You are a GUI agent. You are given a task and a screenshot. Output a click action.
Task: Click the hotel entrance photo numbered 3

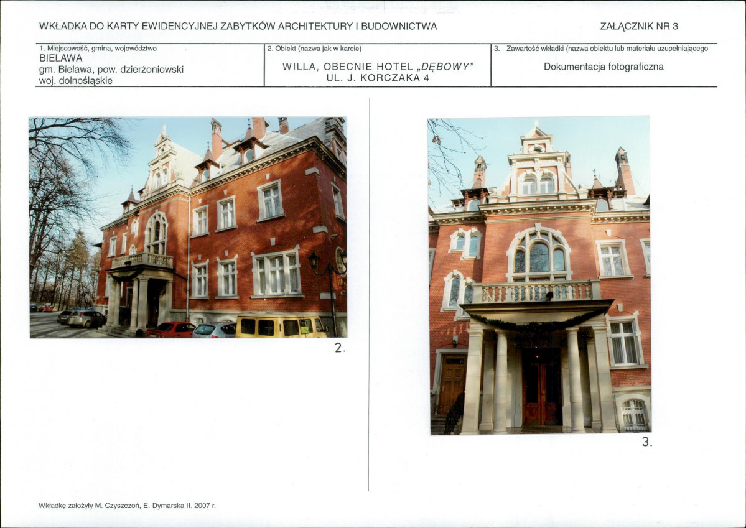coord(540,276)
